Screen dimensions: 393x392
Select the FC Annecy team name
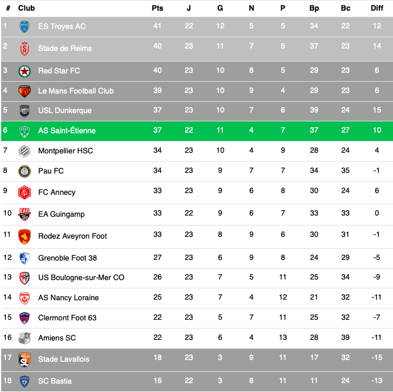click(57, 192)
